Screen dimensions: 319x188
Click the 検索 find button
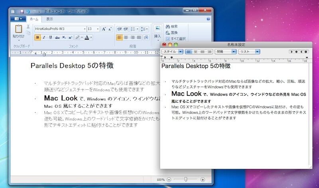click(172, 26)
